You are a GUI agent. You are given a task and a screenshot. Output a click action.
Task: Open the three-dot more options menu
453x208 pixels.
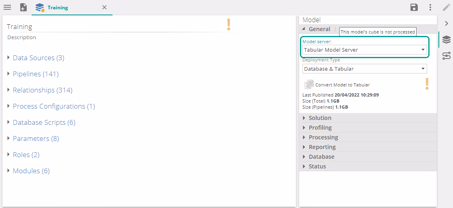coord(430,7)
